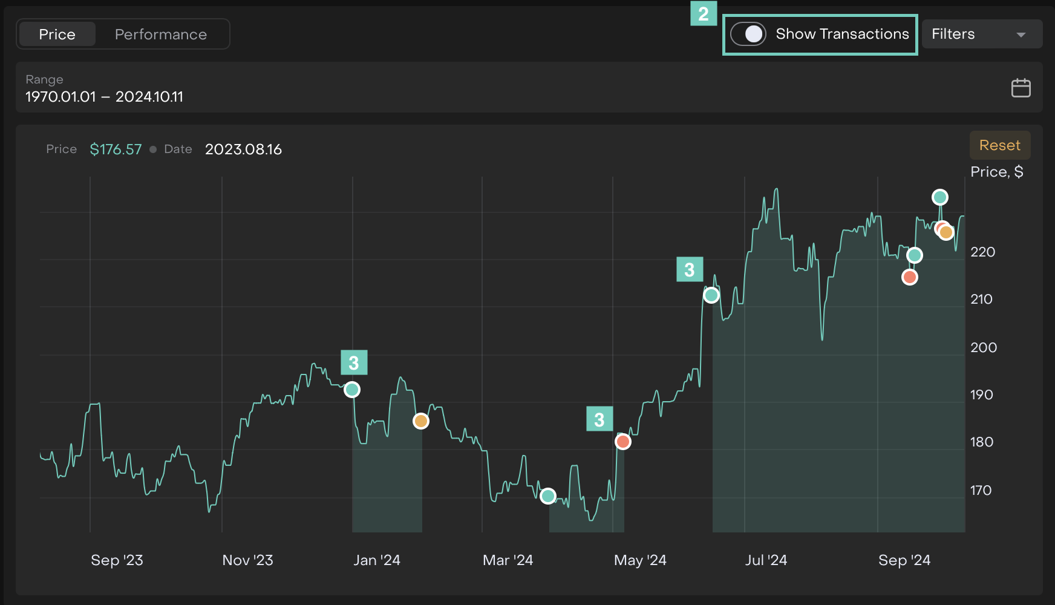The height and width of the screenshot is (605, 1055).
Task: Click the badge 3 near the May '24 marker
Action: tap(599, 419)
